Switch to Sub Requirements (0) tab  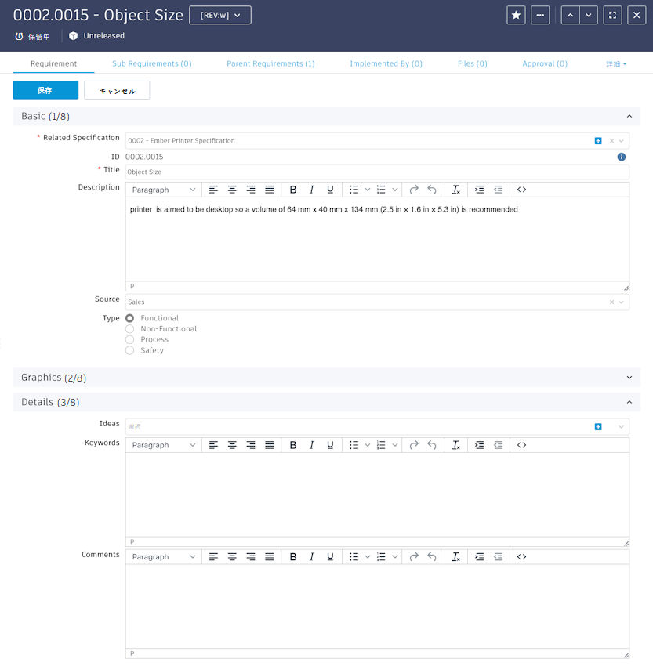[151, 63]
